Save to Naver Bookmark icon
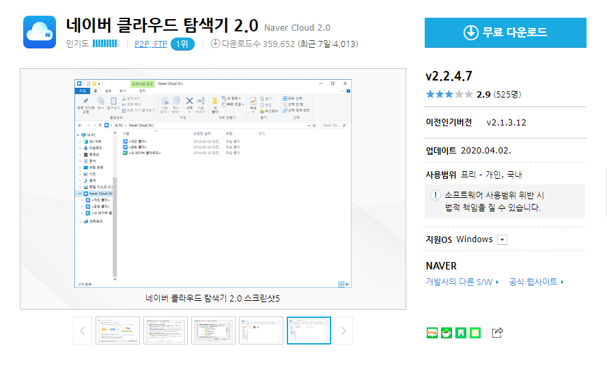This screenshot has height=367, width=607. [461, 333]
